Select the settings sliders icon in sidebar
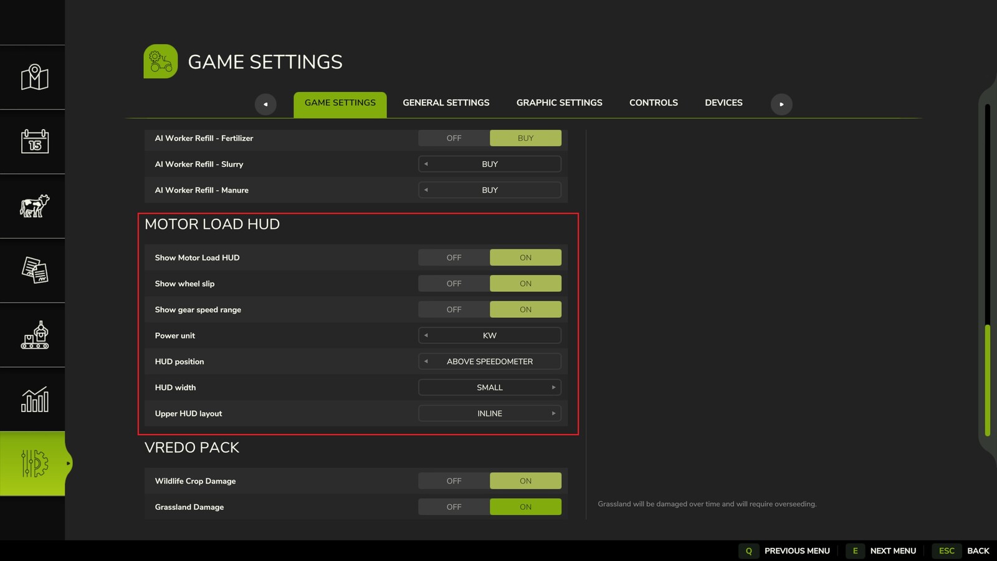 pos(34,464)
